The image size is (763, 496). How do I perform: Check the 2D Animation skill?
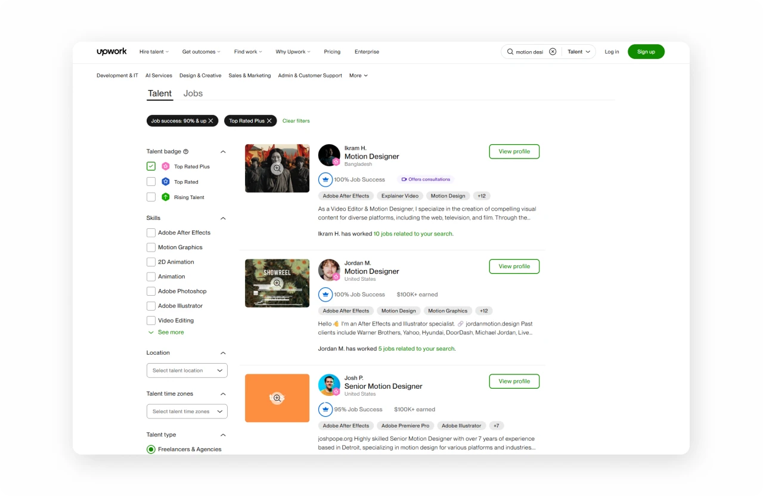point(151,262)
